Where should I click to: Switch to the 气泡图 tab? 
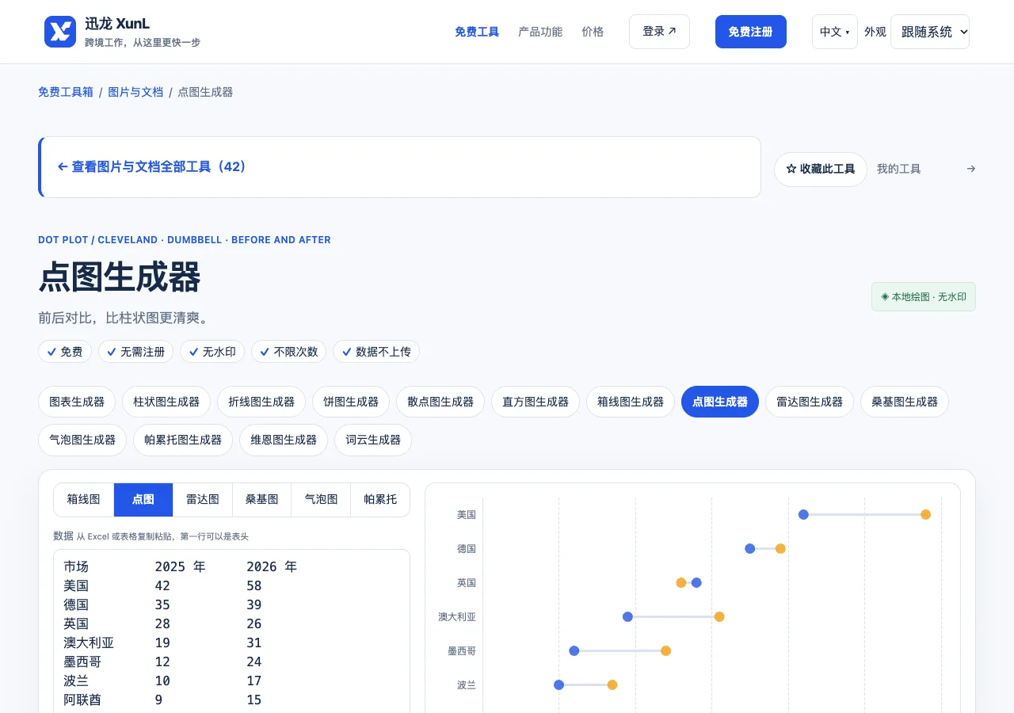321,500
